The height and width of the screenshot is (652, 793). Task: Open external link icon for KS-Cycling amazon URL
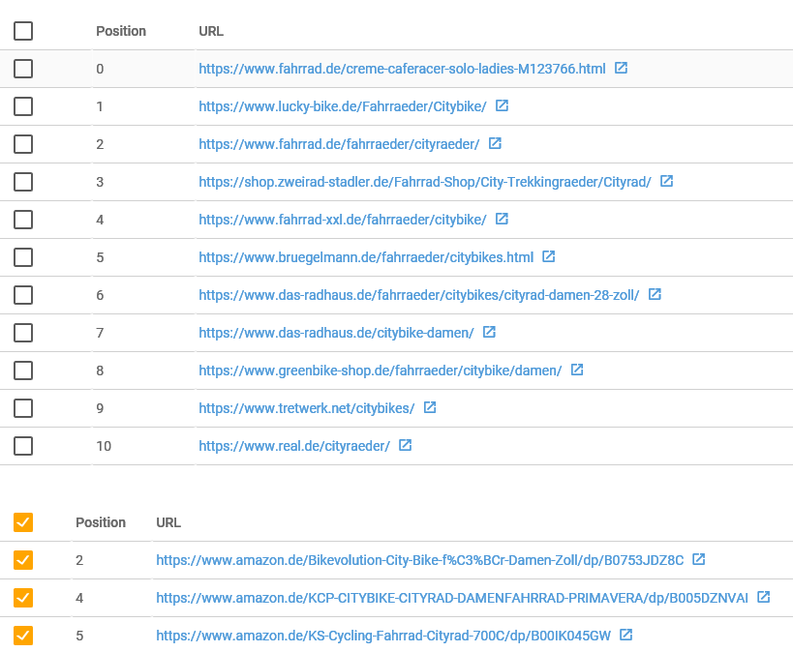click(626, 635)
